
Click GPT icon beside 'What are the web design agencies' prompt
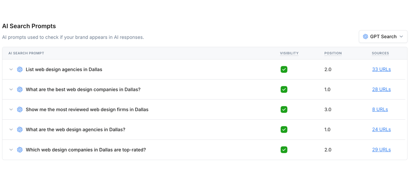20,129
